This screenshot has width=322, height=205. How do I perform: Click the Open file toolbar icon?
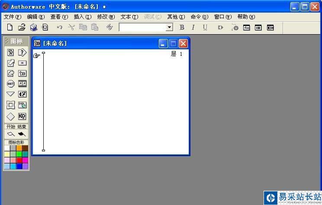coord(22,27)
